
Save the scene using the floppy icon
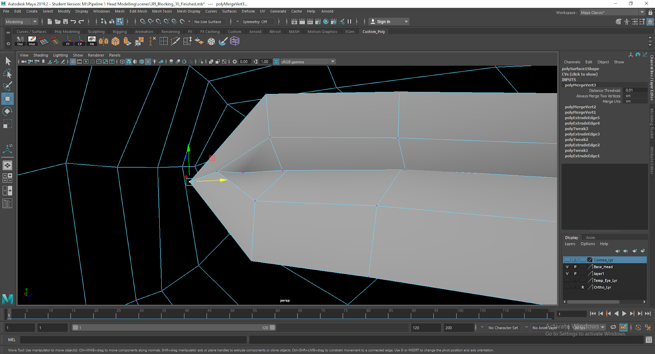click(65, 22)
